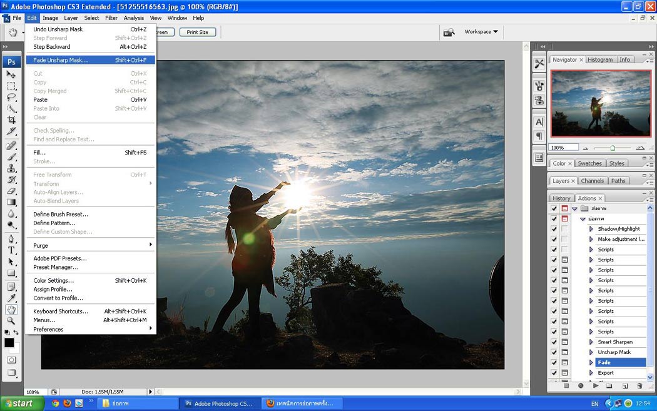The height and width of the screenshot is (411, 657).
Task: Select the Crop tool in toolbox
Action: (11, 120)
